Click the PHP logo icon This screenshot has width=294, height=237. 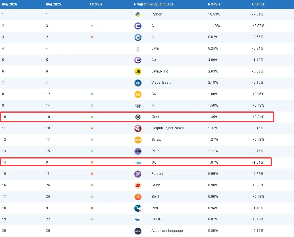(x=138, y=151)
